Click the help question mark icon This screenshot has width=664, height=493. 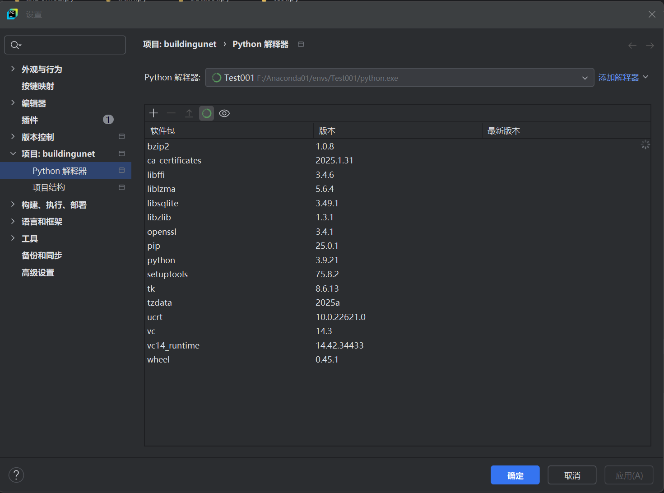point(16,475)
